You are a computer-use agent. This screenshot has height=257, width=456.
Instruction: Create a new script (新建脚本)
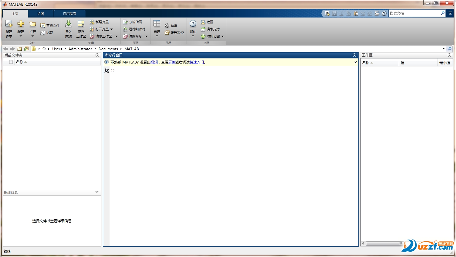[x=9, y=29]
